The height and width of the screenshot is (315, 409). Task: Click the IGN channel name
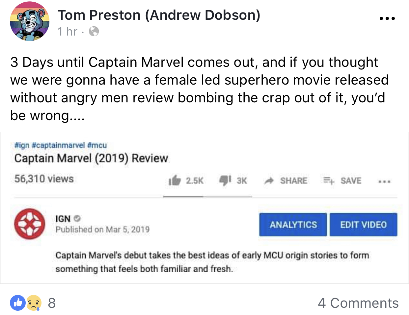63,219
